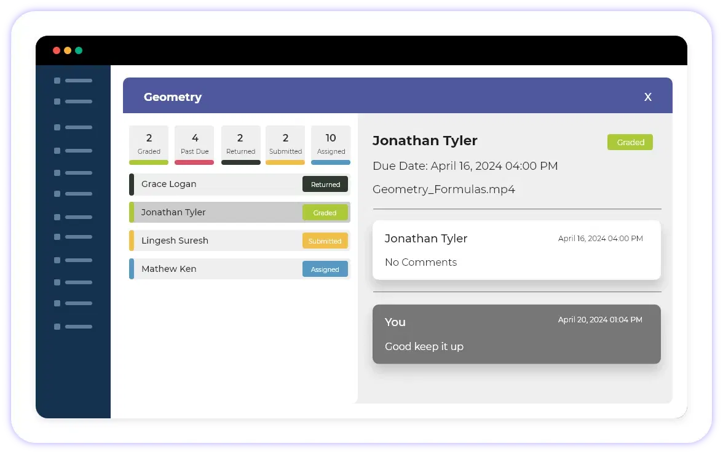This screenshot has width=723, height=454.
Task: Click the Submitted badge for Lingesh Suresh
Action: pos(325,241)
